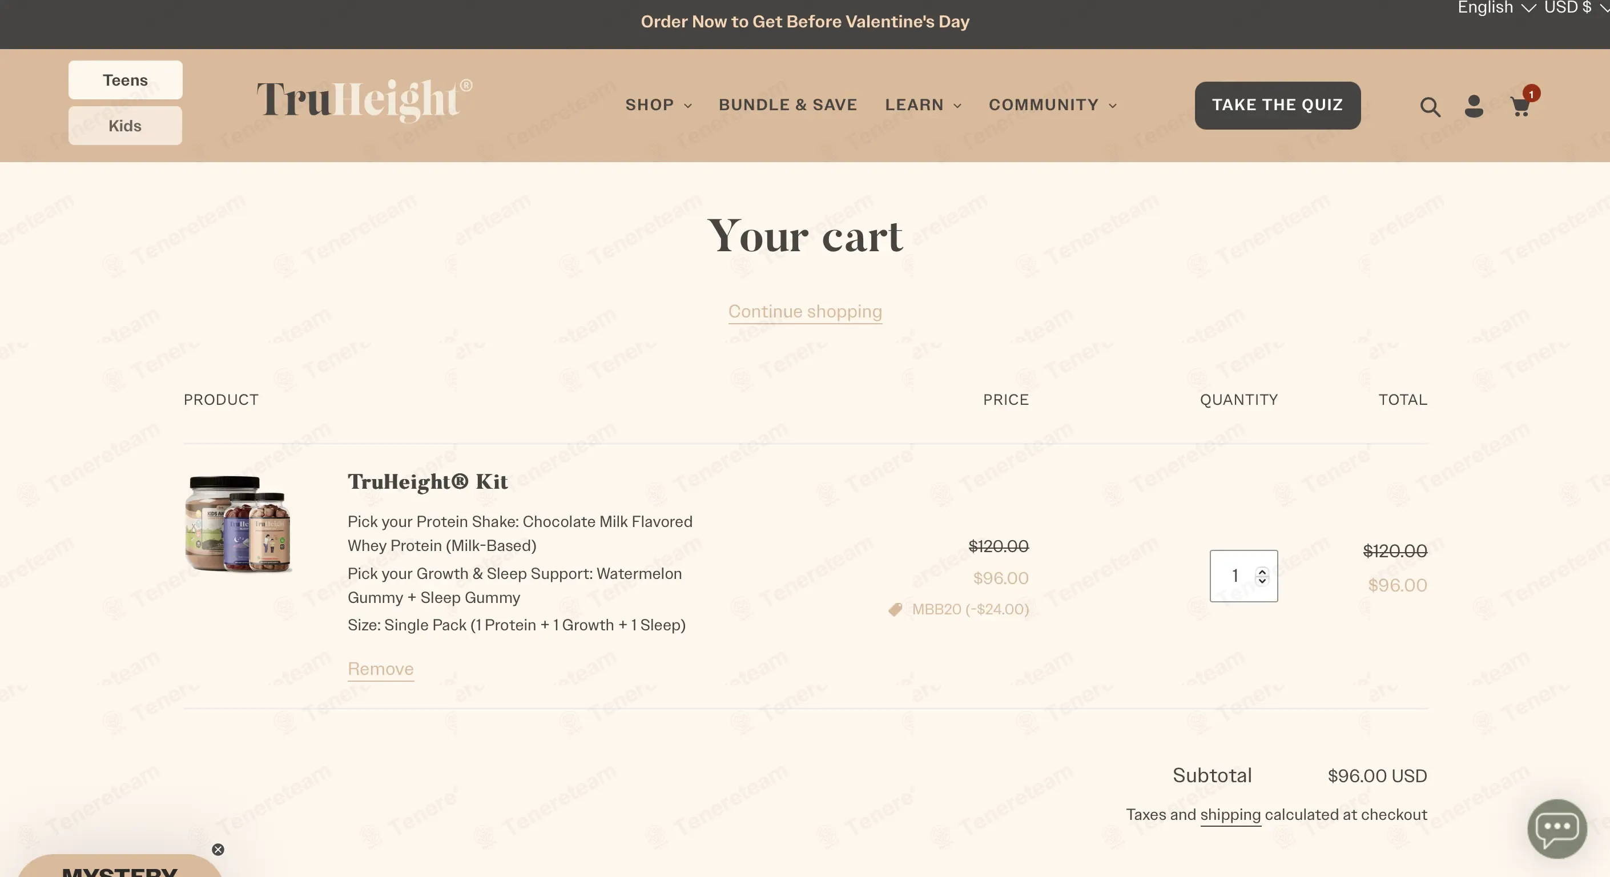Open the shipping policy link
This screenshot has width=1610, height=877.
(x=1230, y=815)
